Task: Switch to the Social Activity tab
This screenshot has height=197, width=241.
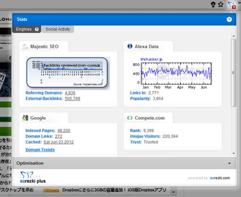Action: 58,29
